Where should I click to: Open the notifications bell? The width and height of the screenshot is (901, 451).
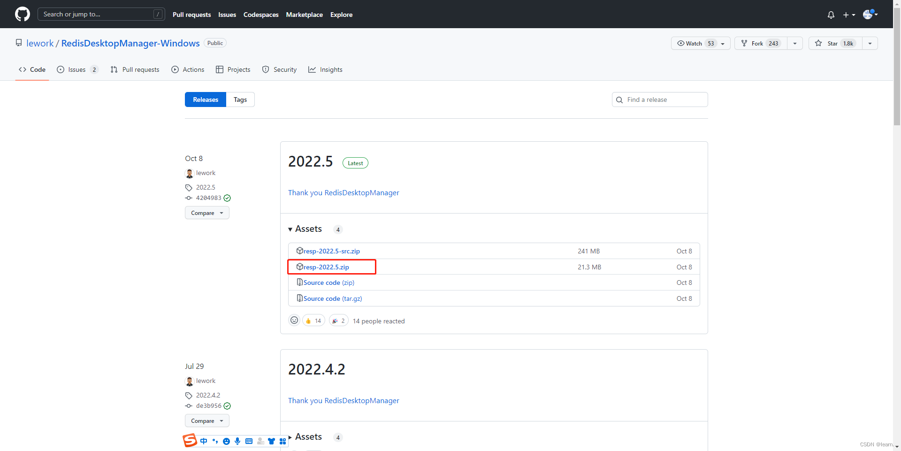[831, 15]
